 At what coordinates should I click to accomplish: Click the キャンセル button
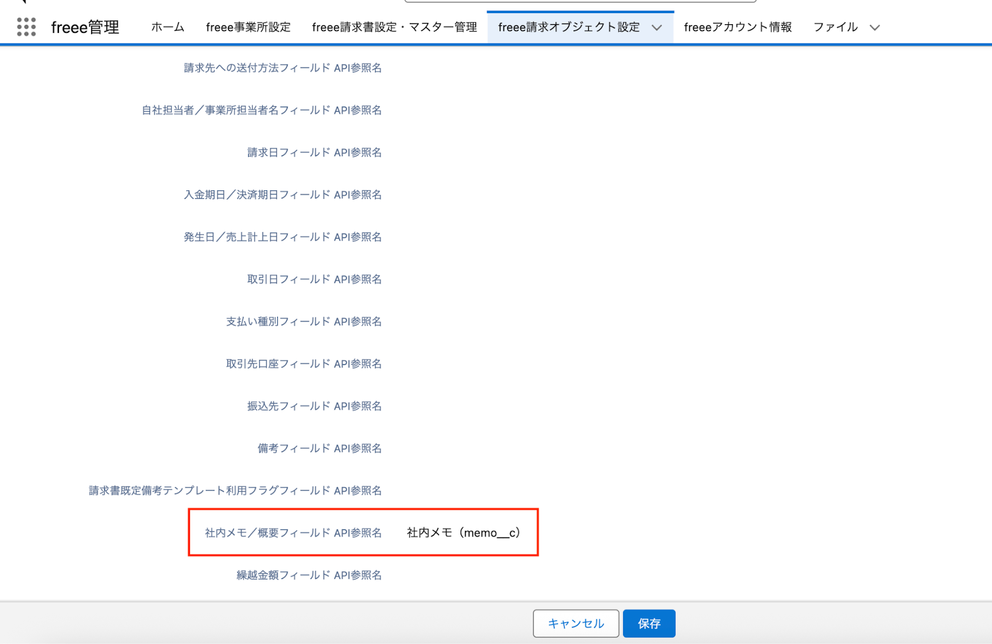coord(576,624)
